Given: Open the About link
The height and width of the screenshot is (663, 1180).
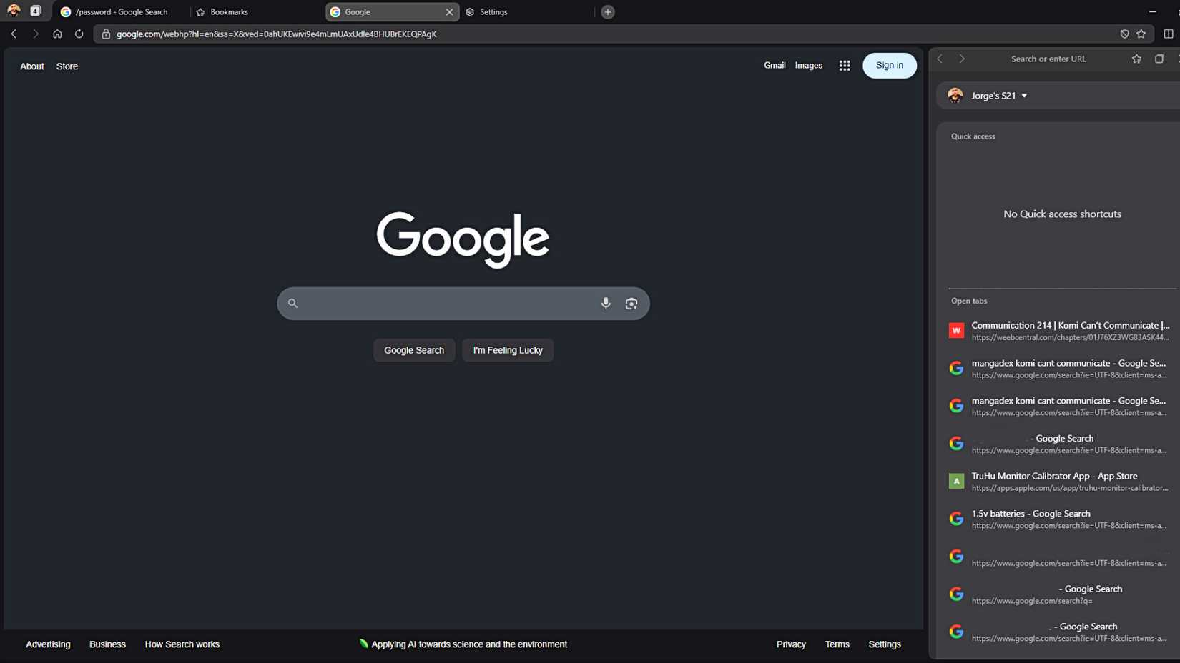Looking at the screenshot, I should coord(31,66).
